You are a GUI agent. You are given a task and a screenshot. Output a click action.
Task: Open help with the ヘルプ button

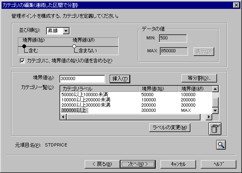218,164
